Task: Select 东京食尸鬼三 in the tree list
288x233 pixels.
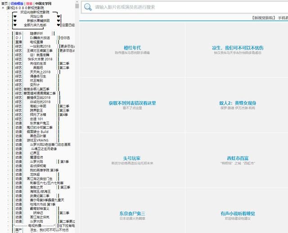Action: [x=40, y=123]
